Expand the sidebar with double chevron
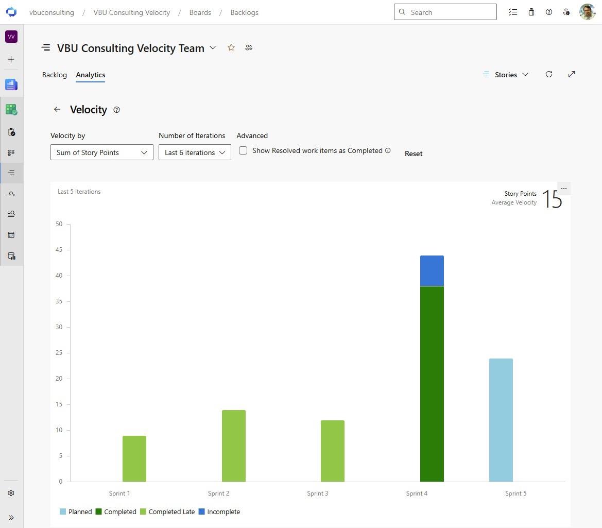The width and height of the screenshot is (602, 528). [11, 517]
